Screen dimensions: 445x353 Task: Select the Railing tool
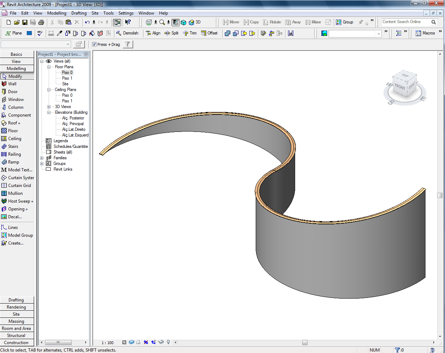point(14,154)
